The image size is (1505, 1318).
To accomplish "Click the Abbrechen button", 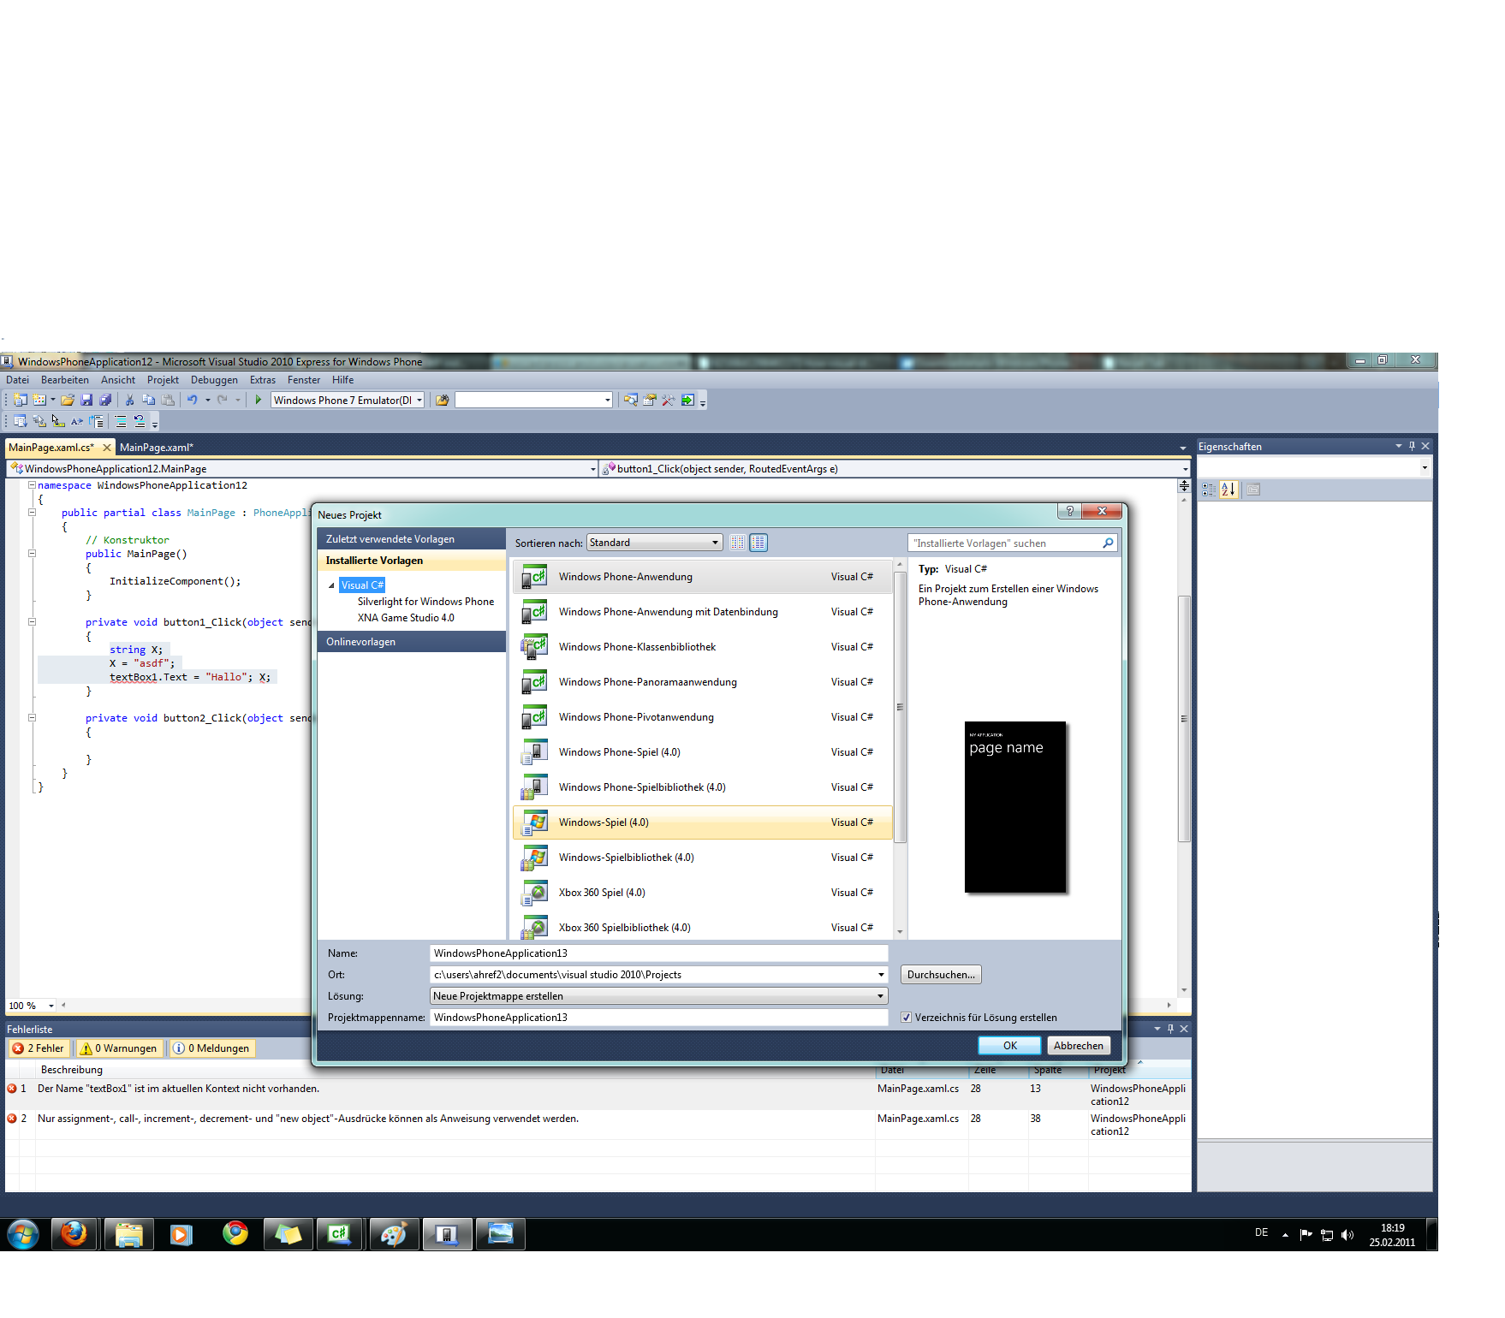I will pyautogui.click(x=1079, y=1046).
